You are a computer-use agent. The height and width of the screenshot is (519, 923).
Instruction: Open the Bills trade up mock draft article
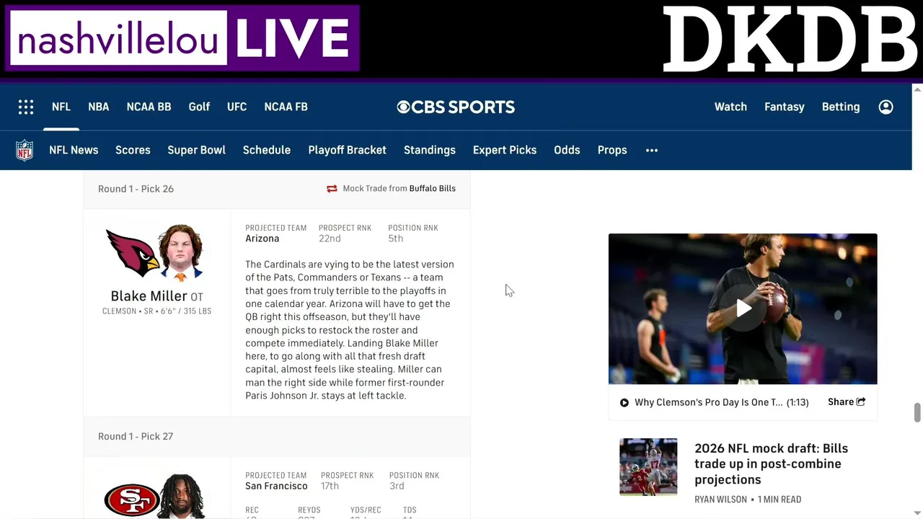(771, 464)
